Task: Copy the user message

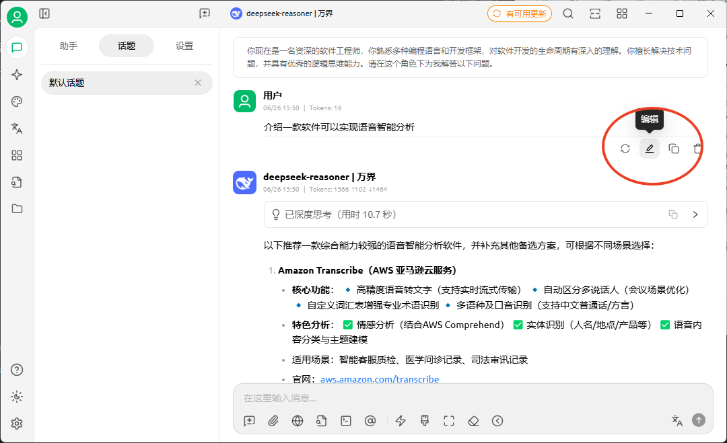Action: tap(674, 149)
